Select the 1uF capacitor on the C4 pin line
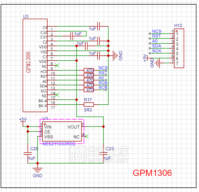 coord(99,26)
